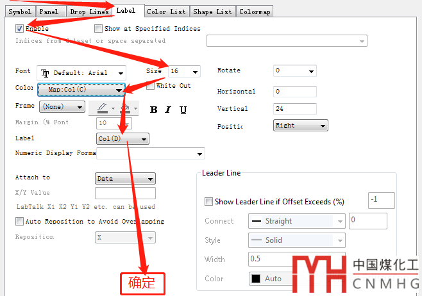Screen dimensions: 422x296
Task: Open the Color dropdown showing Map:Col(C)
Action: (x=81, y=90)
